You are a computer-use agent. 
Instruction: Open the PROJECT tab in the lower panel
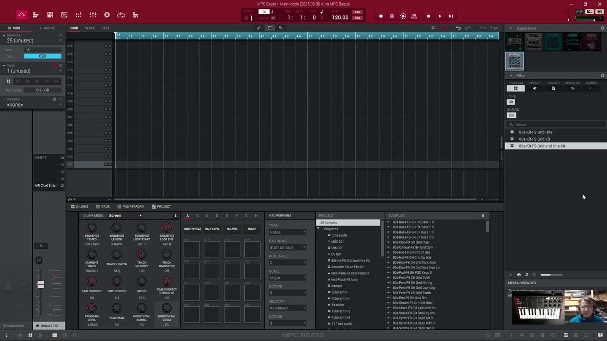point(161,206)
